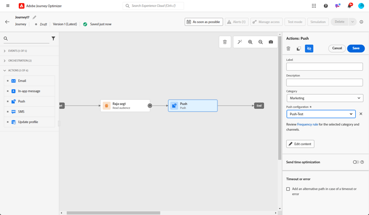Image resolution: width=369 pixels, height=215 pixels.
Task: Open the help question mark icon
Action: (x=326, y=6)
